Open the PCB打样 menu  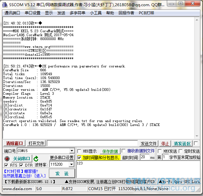coord(146,13)
